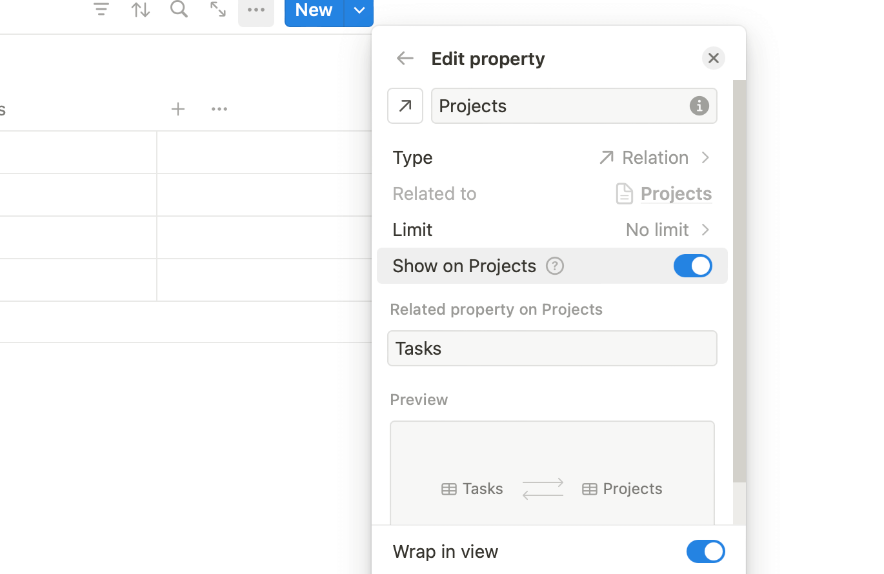Click the Projects property name field
Image resolution: width=884 pixels, height=574 pixels.
[x=559, y=106]
